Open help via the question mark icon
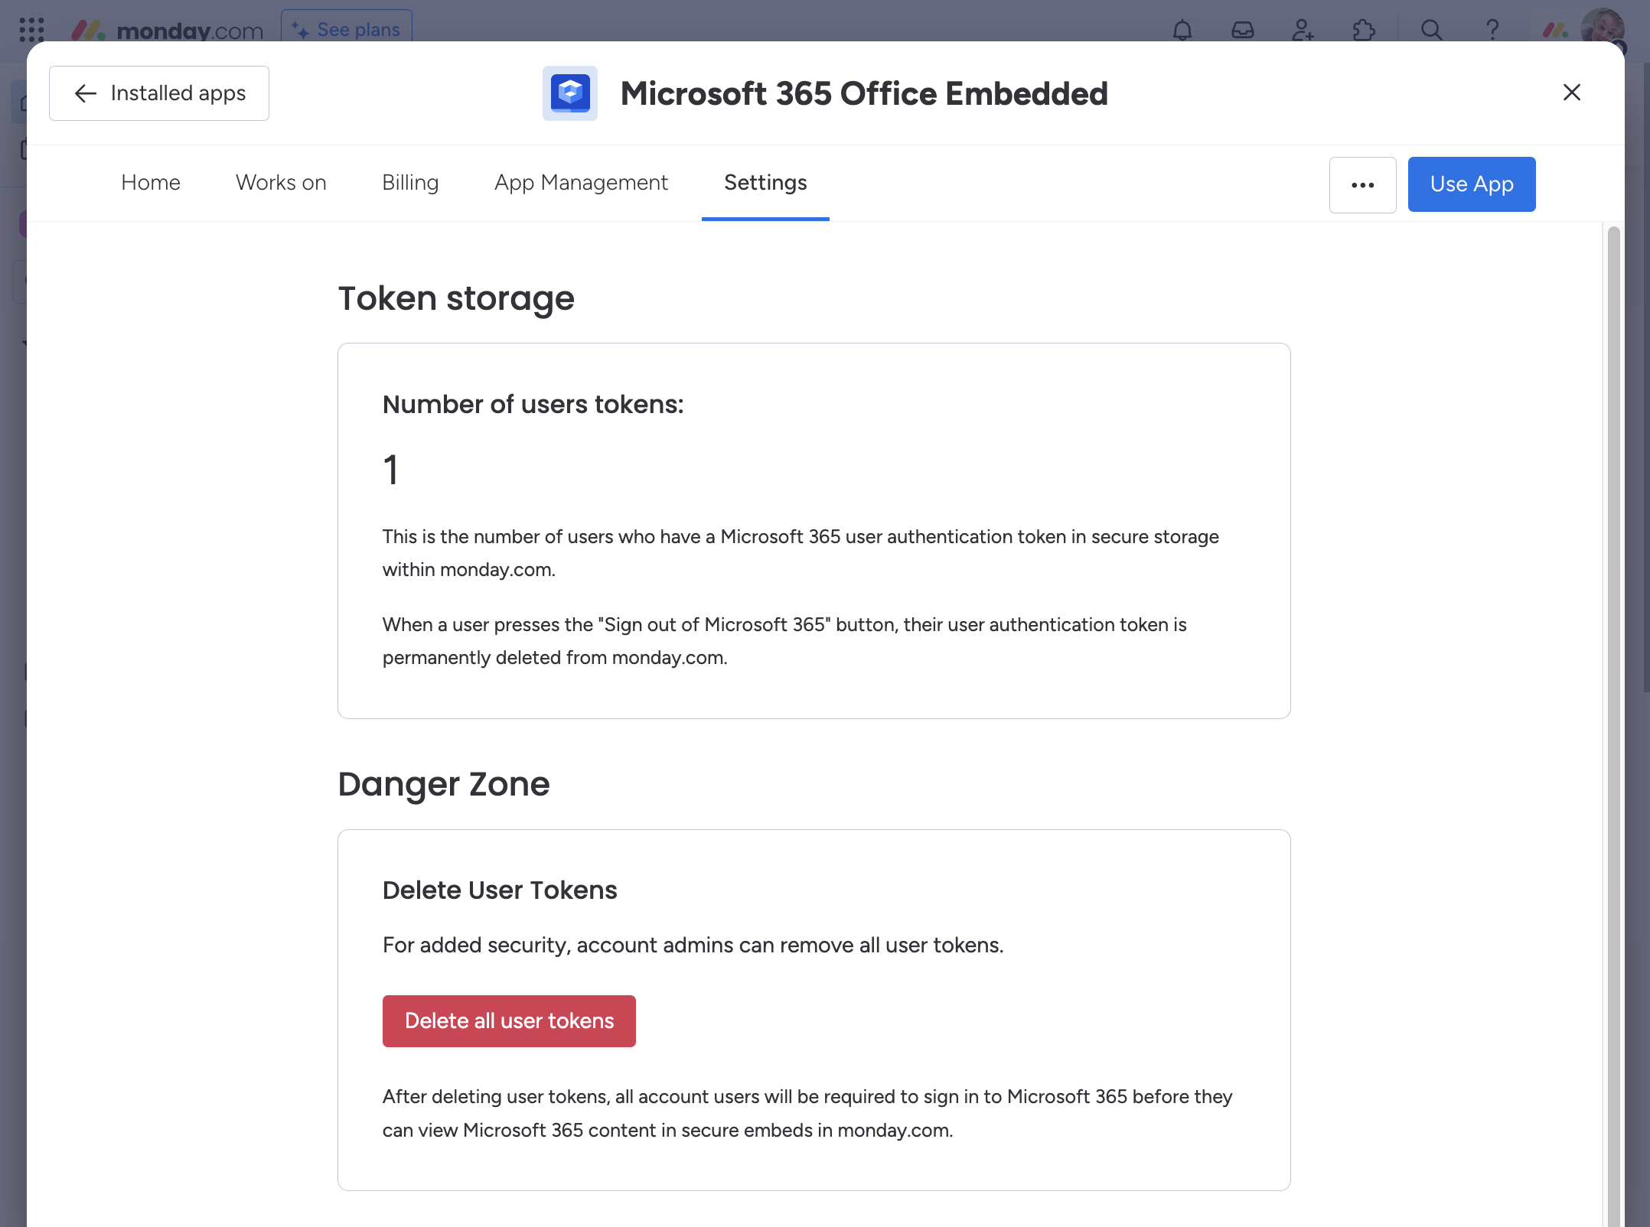Image resolution: width=1650 pixels, height=1227 pixels. 1492,29
